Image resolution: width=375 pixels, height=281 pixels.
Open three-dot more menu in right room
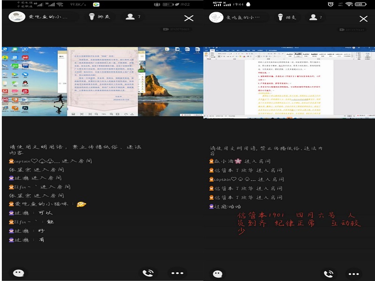[x=353, y=274]
